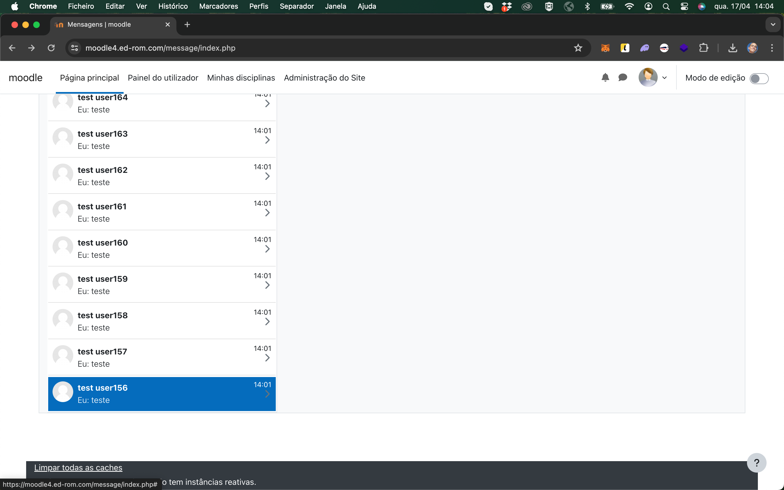This screenshot has width=784, height=490.
Task: Open Bluetooth status menu
Action: [587, 6]
